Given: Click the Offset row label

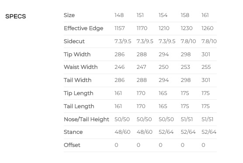Looking at the screenshot, I should click(x=72, y=145).
